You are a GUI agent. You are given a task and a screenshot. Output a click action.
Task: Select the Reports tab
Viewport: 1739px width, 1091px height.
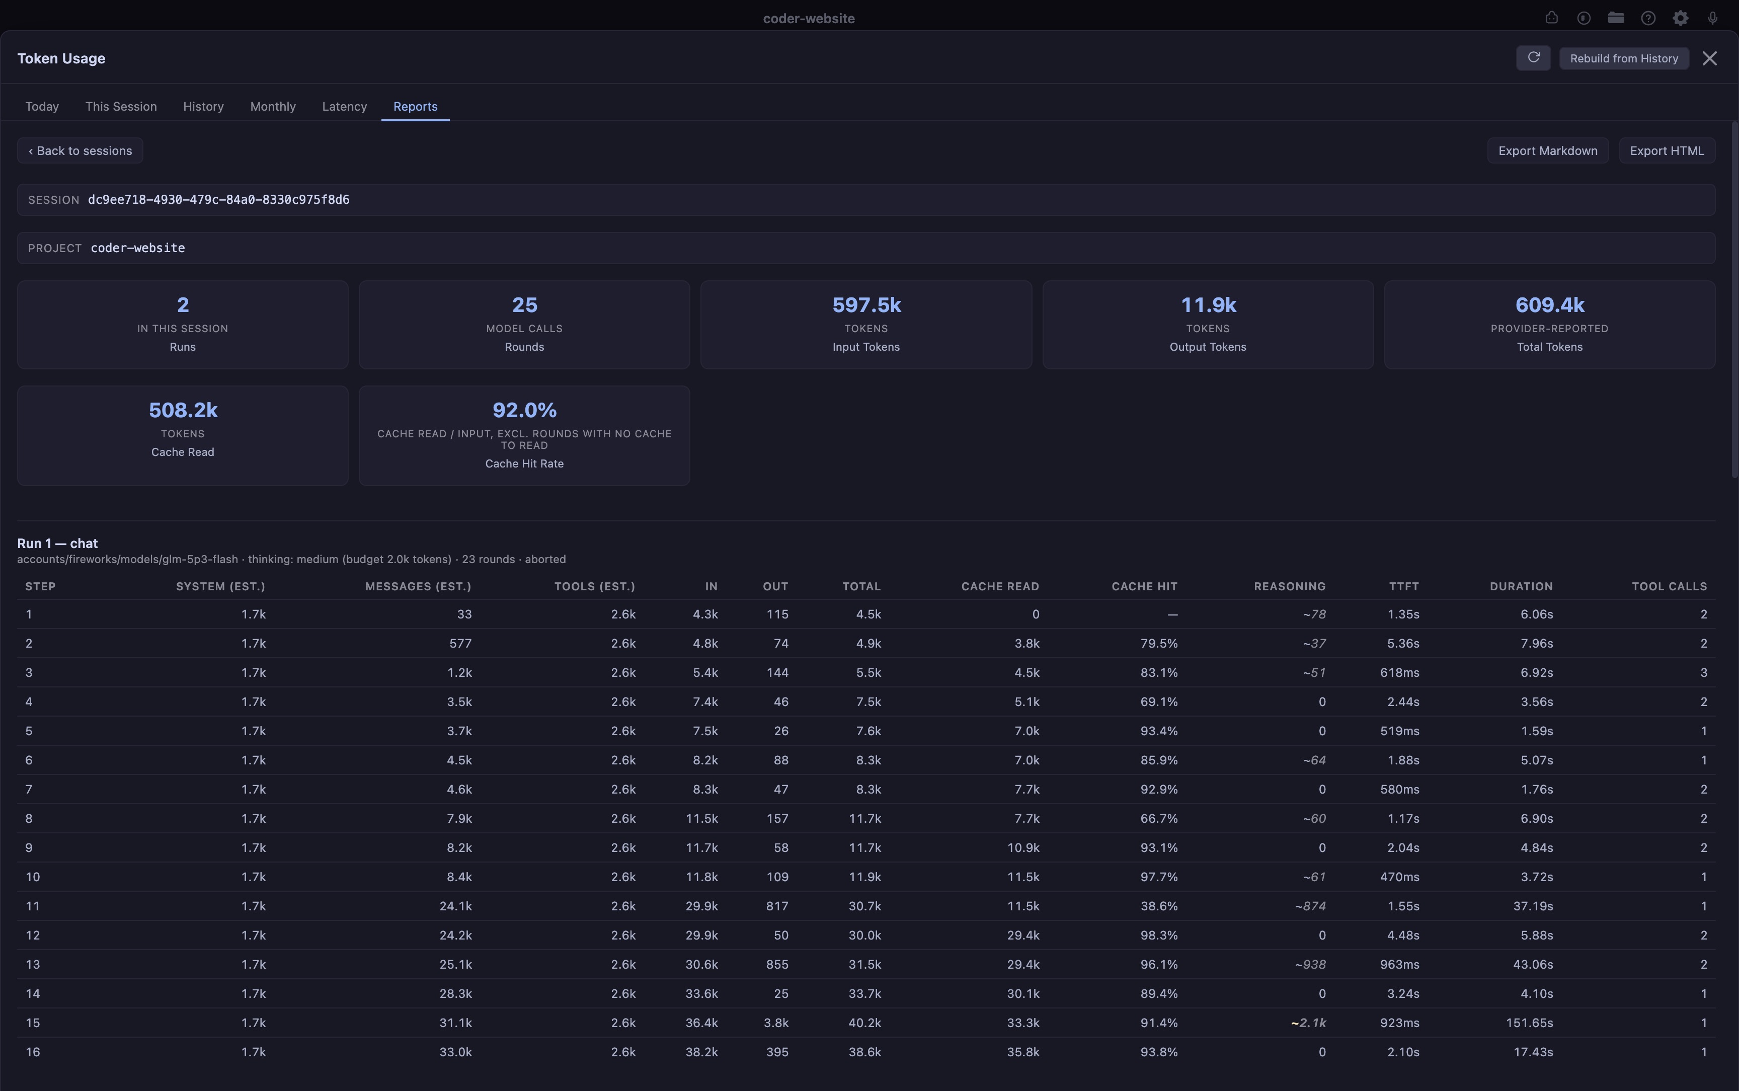pyautogui.click(x=415, y=106)
